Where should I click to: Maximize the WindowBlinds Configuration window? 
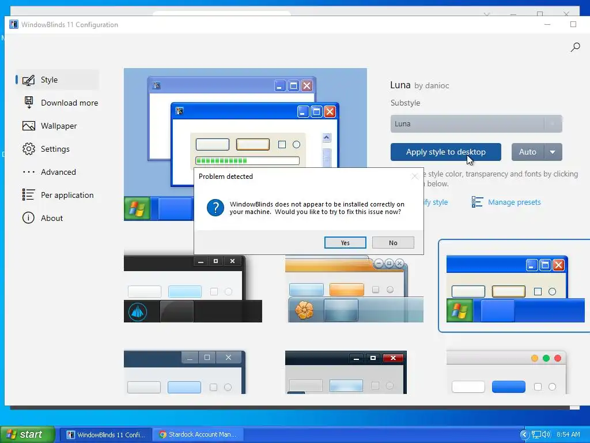(x=573, y=24)
